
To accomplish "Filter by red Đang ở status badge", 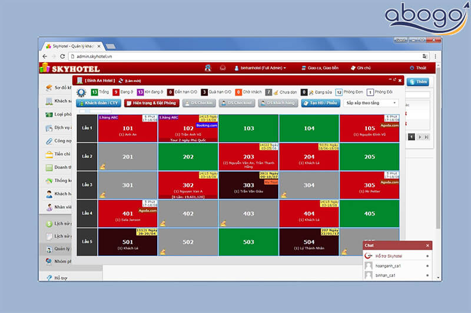I will pyautogui.click(x=116, y=92).
